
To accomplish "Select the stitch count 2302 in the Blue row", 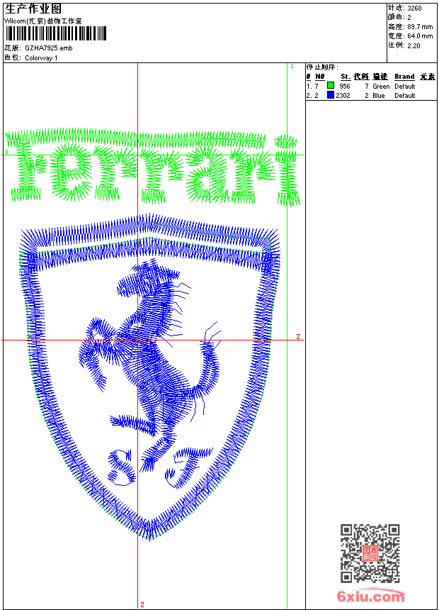I will tap(343, 95).
